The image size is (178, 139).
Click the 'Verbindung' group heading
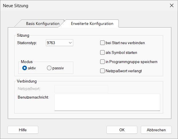pyautogui.click(x=27, y=81)
